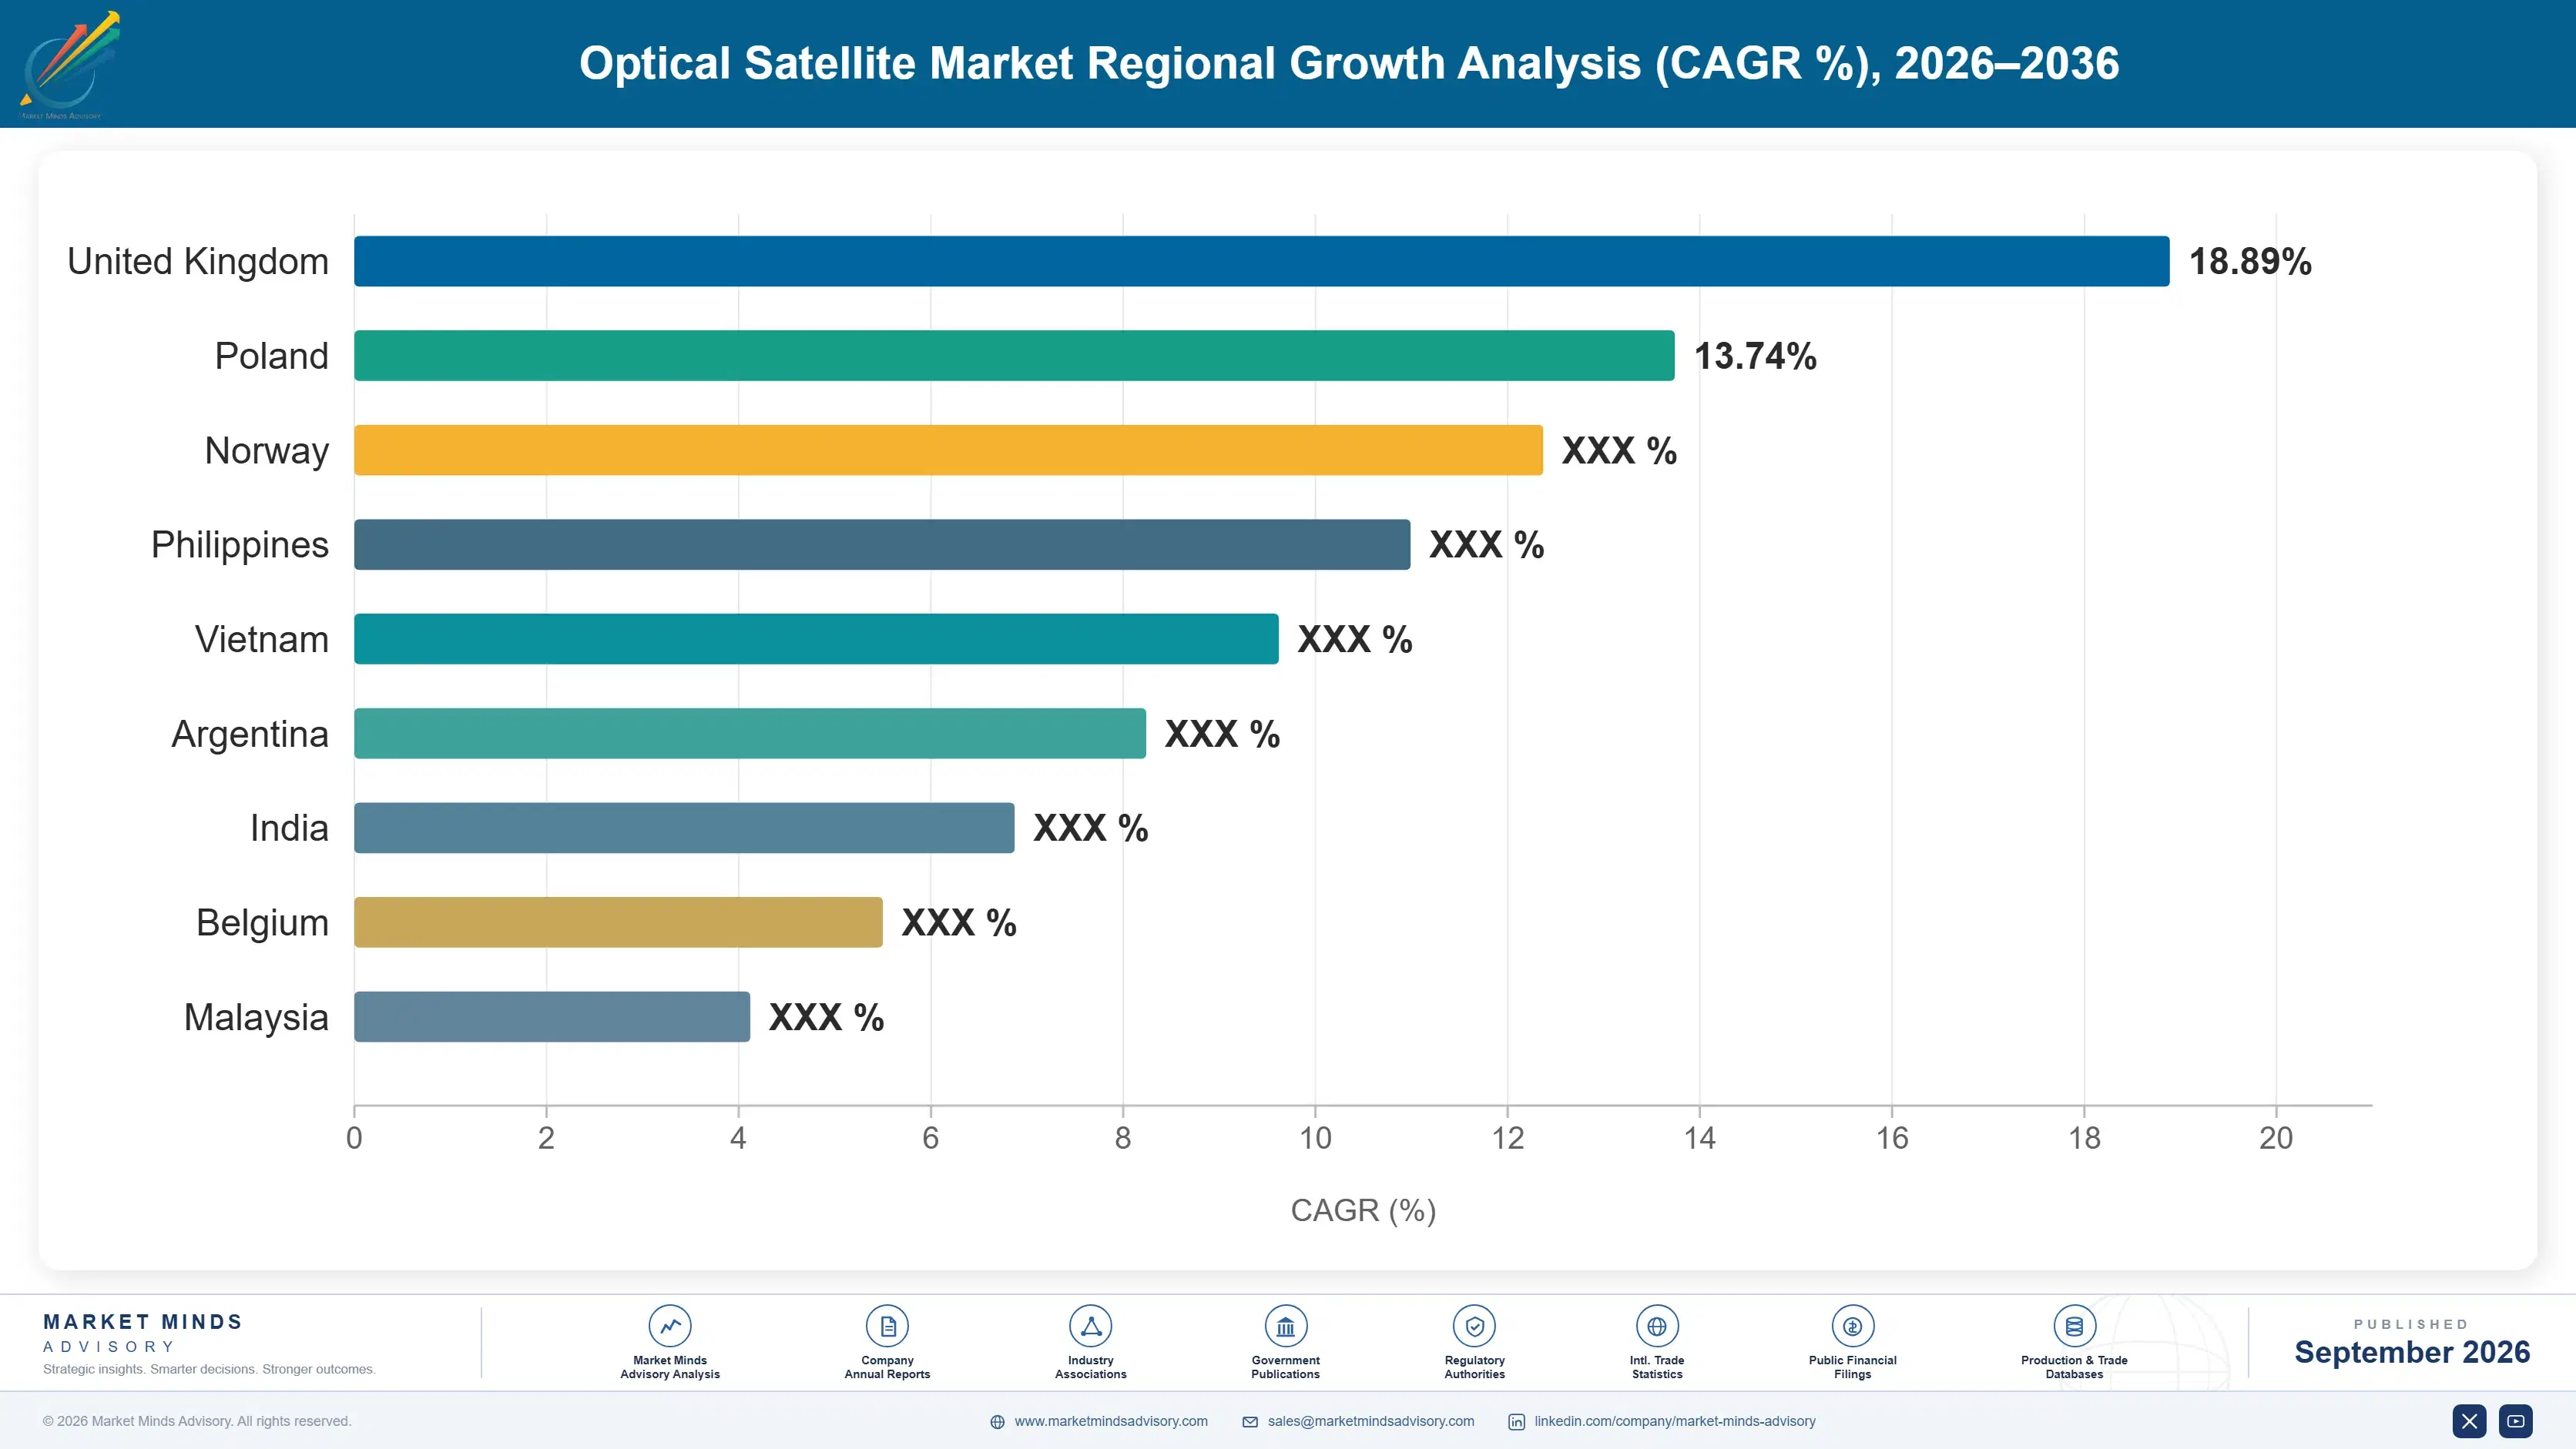
Task: Click the Government Publications building icon
Action: pyautogui.click(x=1285, y=1326)
